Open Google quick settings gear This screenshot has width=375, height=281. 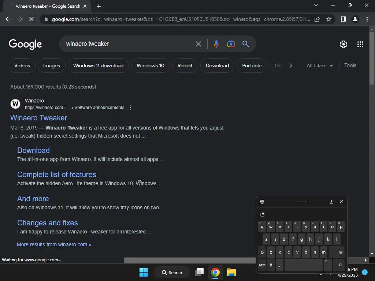344,44
